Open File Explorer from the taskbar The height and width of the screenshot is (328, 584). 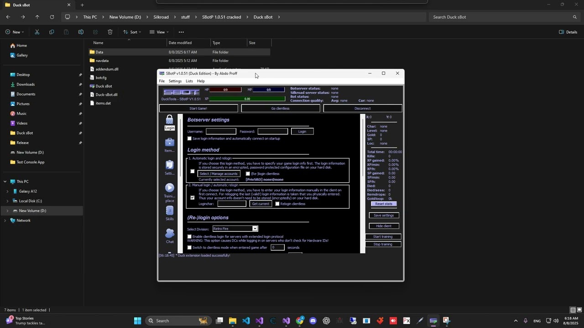click(x=233, y=321)
